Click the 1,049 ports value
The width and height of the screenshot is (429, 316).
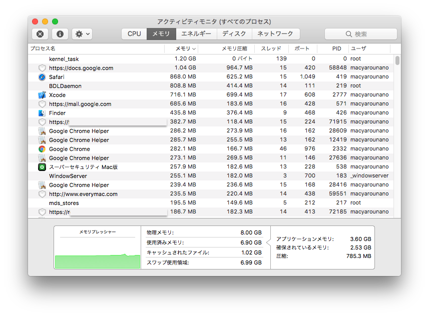pyautogui.click(x=307, y=76)
